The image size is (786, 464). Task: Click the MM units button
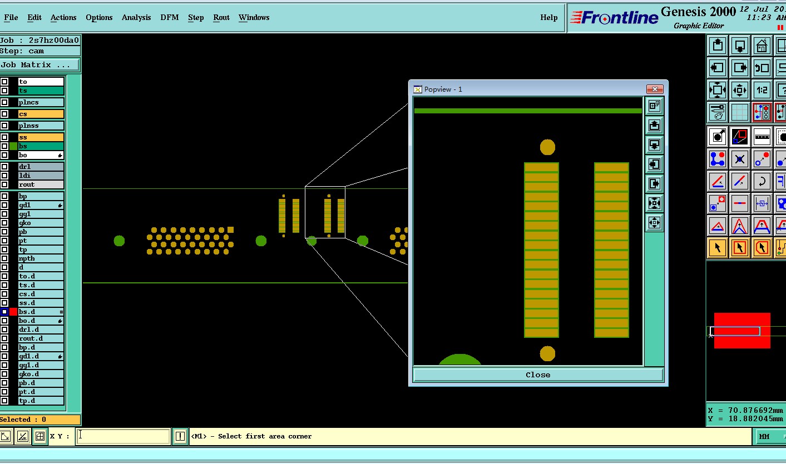770,436
